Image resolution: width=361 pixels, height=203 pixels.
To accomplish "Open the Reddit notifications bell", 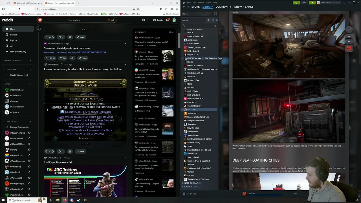I will coord(167,20).
